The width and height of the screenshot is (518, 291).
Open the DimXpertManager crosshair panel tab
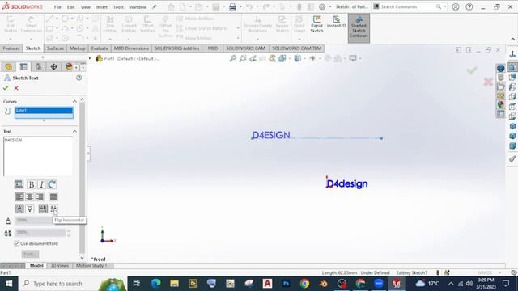tap(53, 67)
